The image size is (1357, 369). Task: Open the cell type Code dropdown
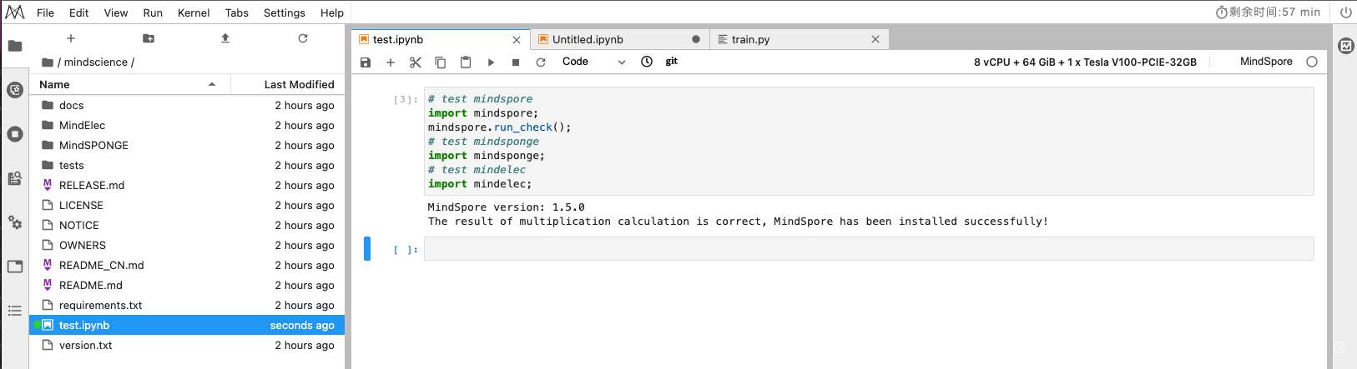(x=593, y=62)
